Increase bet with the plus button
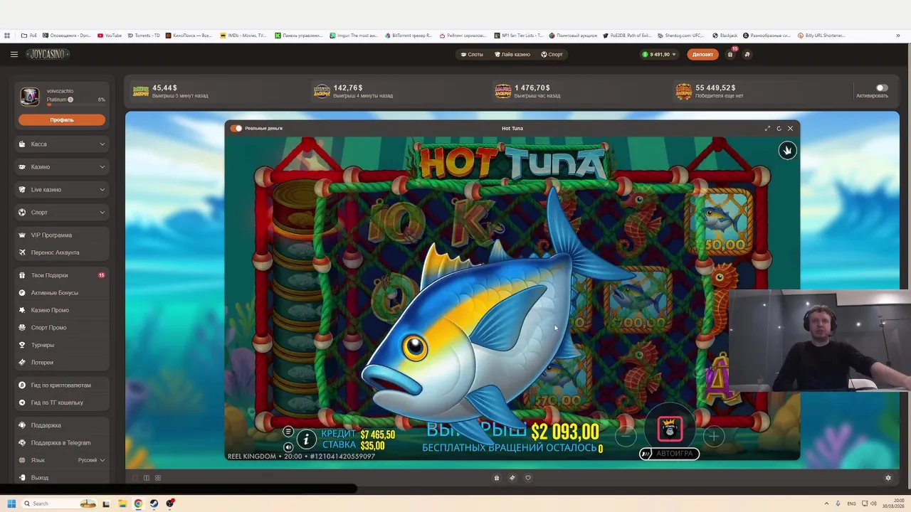 coord(714,436)
